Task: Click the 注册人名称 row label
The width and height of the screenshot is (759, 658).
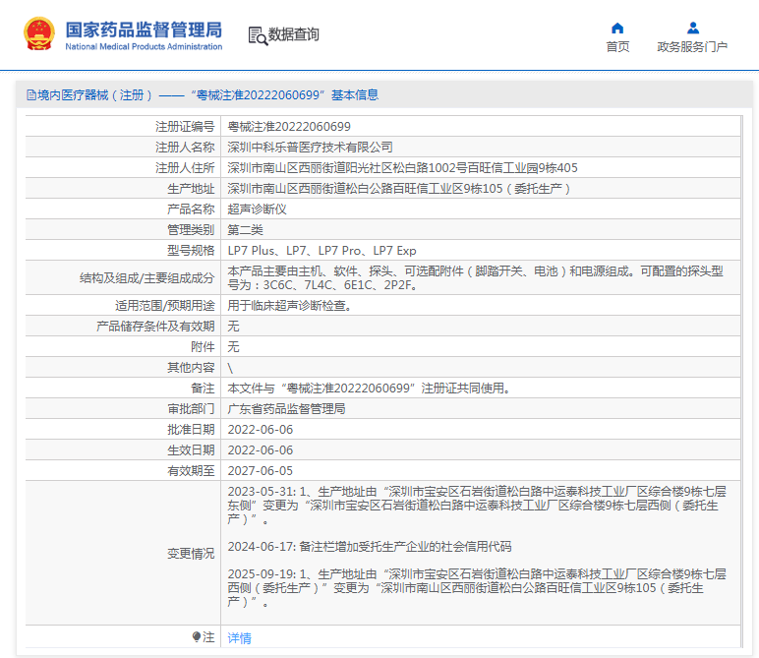Action: 185,148
